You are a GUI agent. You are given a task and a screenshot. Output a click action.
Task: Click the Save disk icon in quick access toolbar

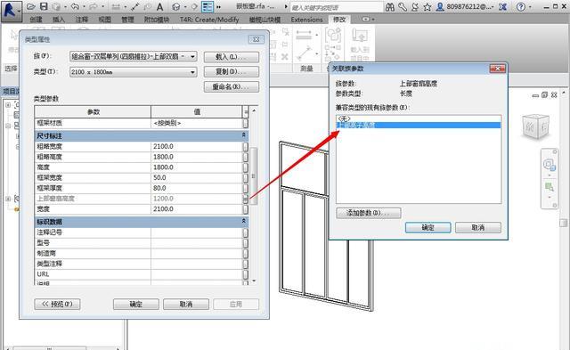tap(44, 6)
